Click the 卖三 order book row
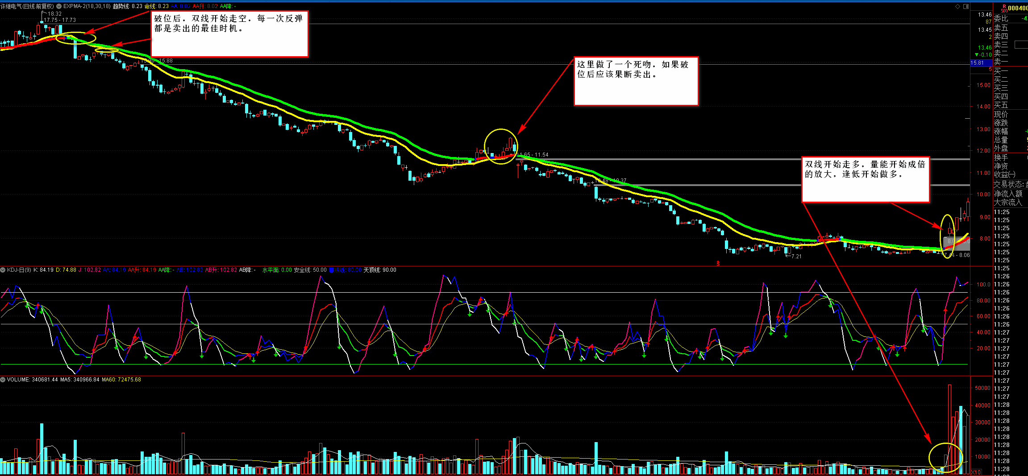 pyautogui.click(x=1001, y=44)
